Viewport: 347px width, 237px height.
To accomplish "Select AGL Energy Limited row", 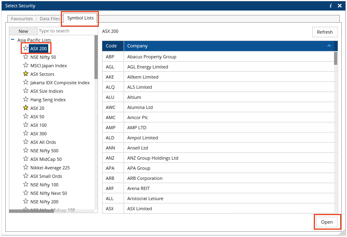I will pyautogui.click(x=218, y=67).
